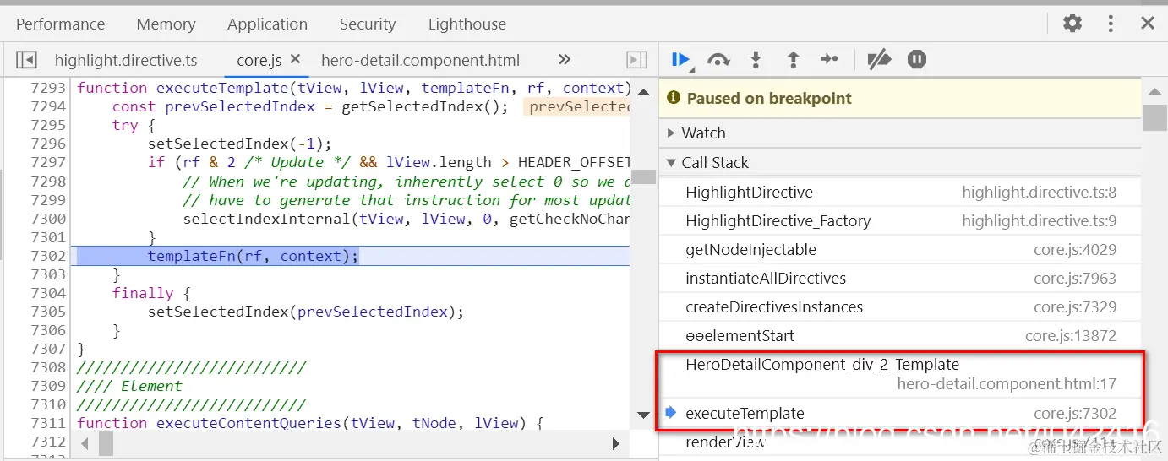Step into next function call
Screen dimensions: 1168x461
click(756, 59)
